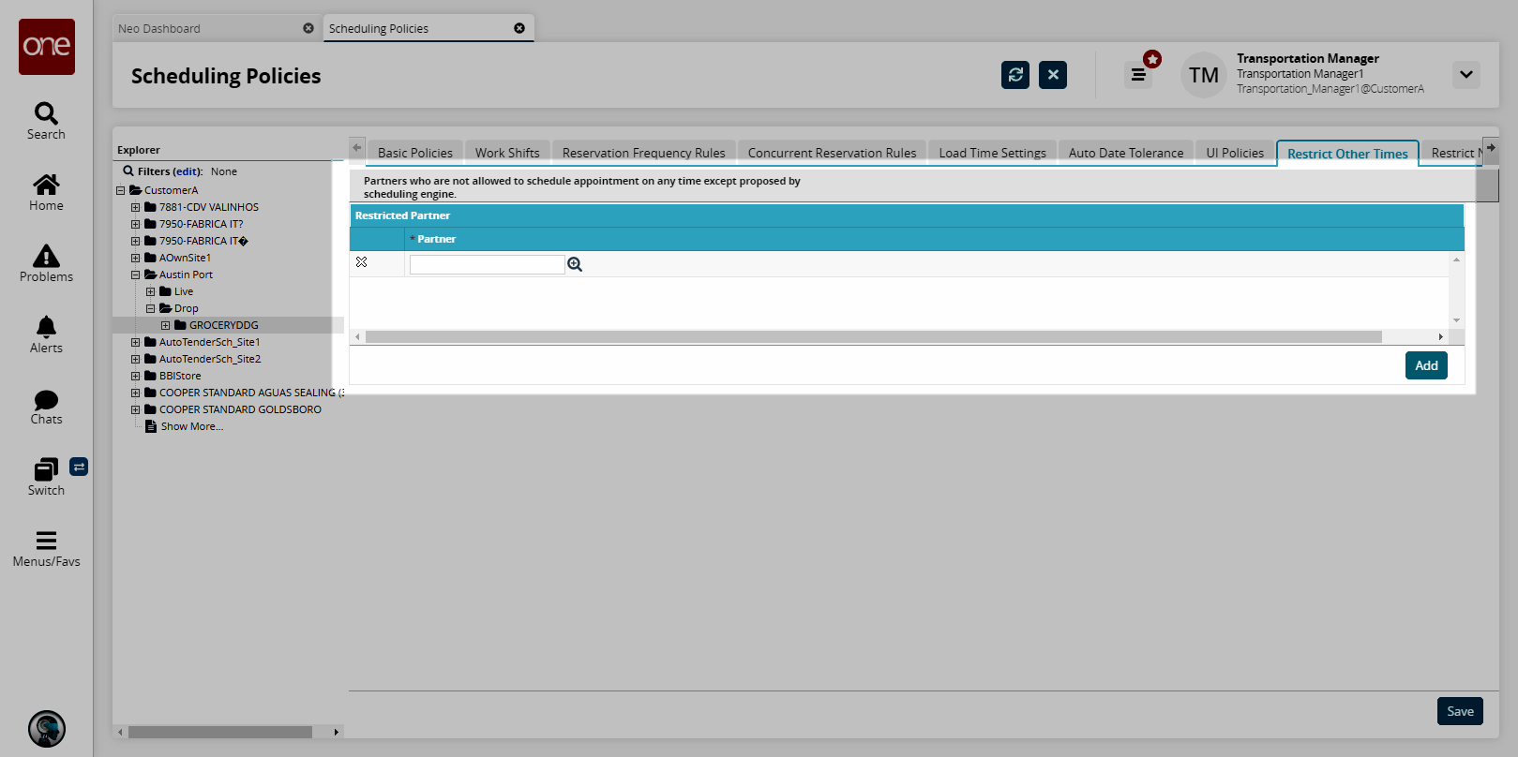1518x757 pixels.
Task: Click the edit link in Filters
Action: point(187,171)
